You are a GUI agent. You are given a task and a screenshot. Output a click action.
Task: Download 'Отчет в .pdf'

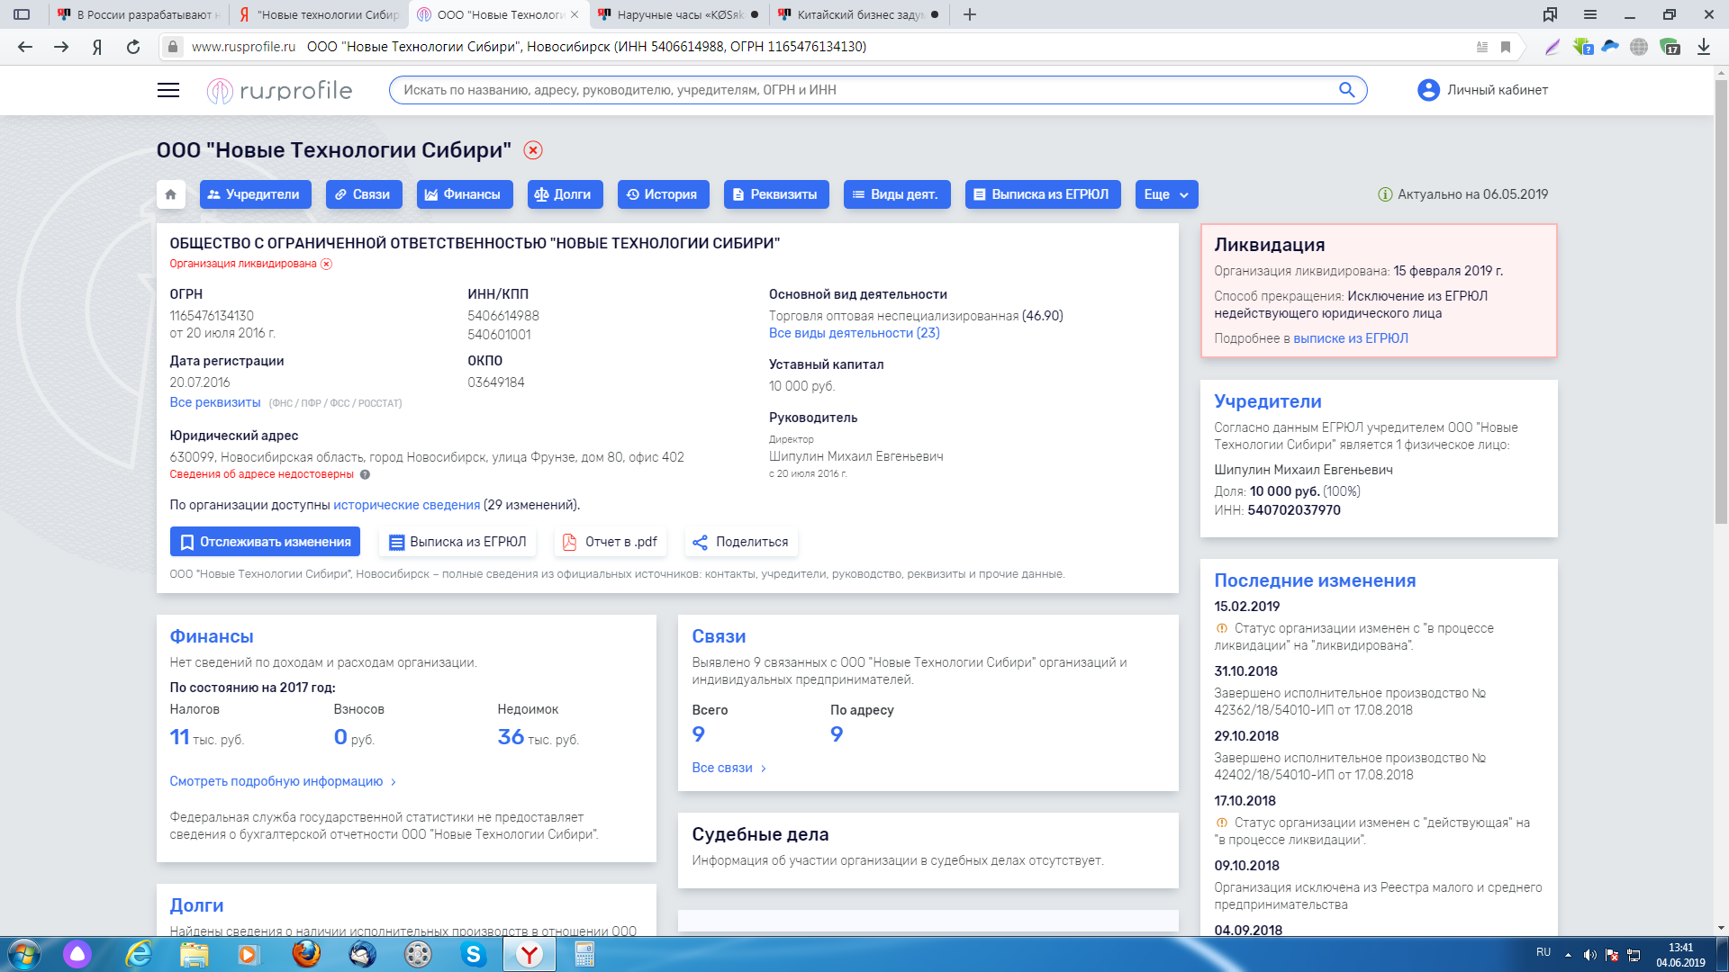coord(611,542)
